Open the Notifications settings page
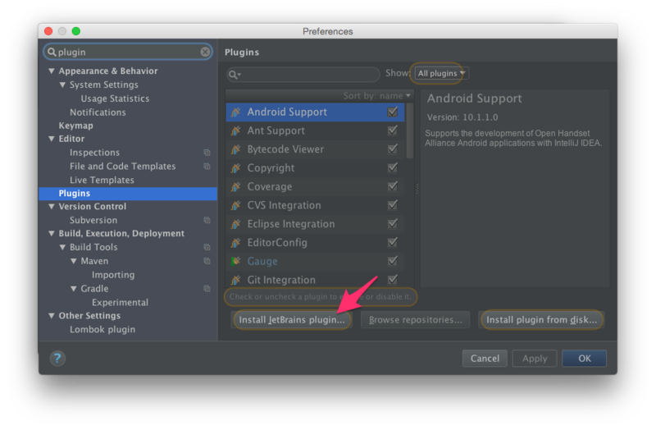This screenshot has width=656, height=430. [x=98, y=112]
